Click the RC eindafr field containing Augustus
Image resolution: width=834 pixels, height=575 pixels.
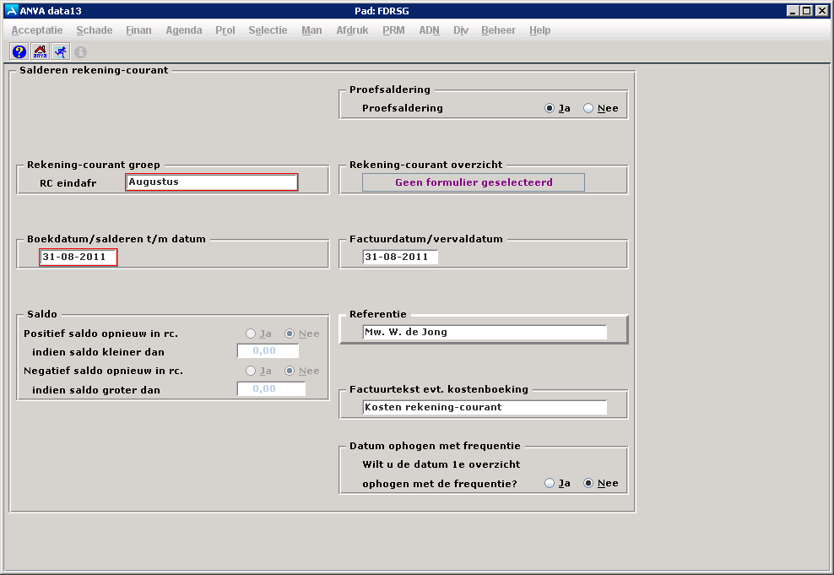coord(211,182)
